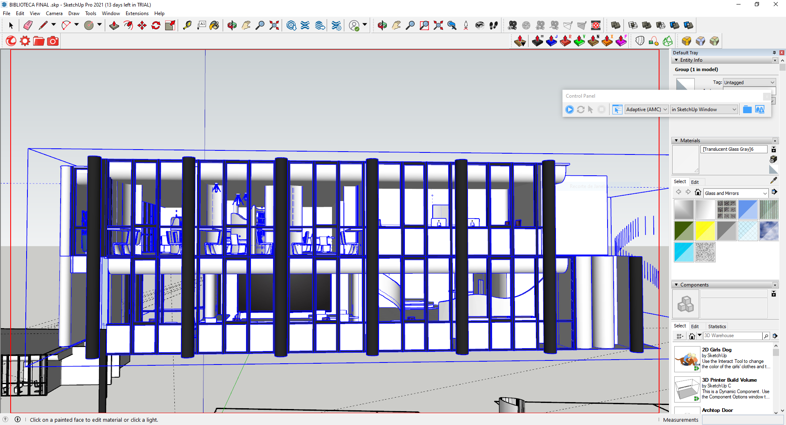Viewport: 786px width, 425px height.
Task: Open the Extensions menu
Action: click(x=137, y=13)
